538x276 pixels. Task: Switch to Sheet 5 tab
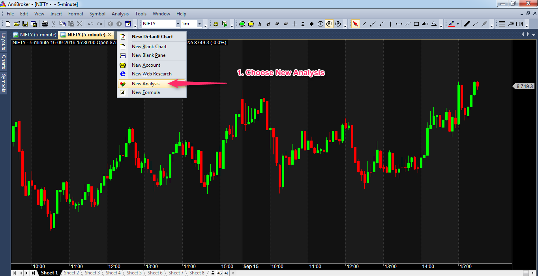pos(134,273)
